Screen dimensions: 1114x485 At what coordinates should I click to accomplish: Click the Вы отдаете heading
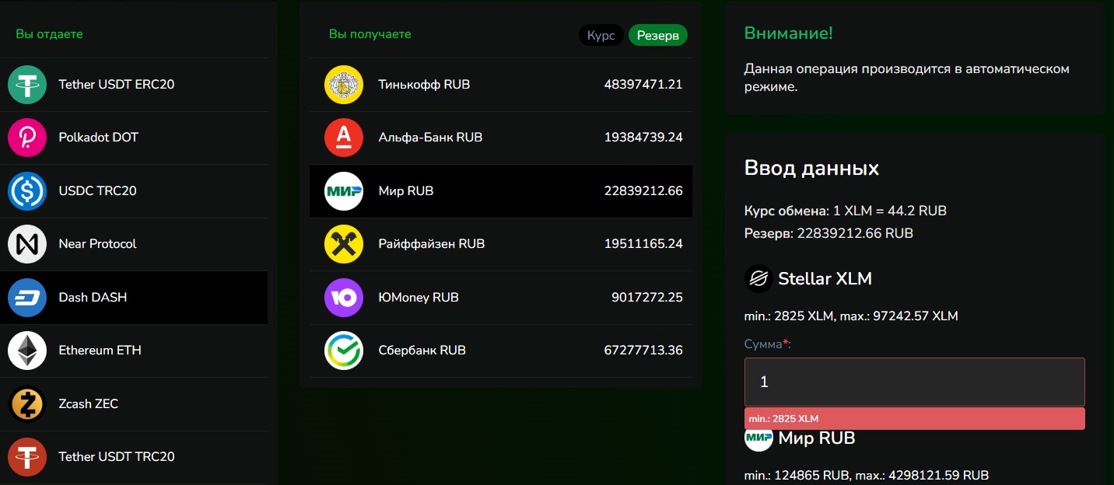coord(49,34)
